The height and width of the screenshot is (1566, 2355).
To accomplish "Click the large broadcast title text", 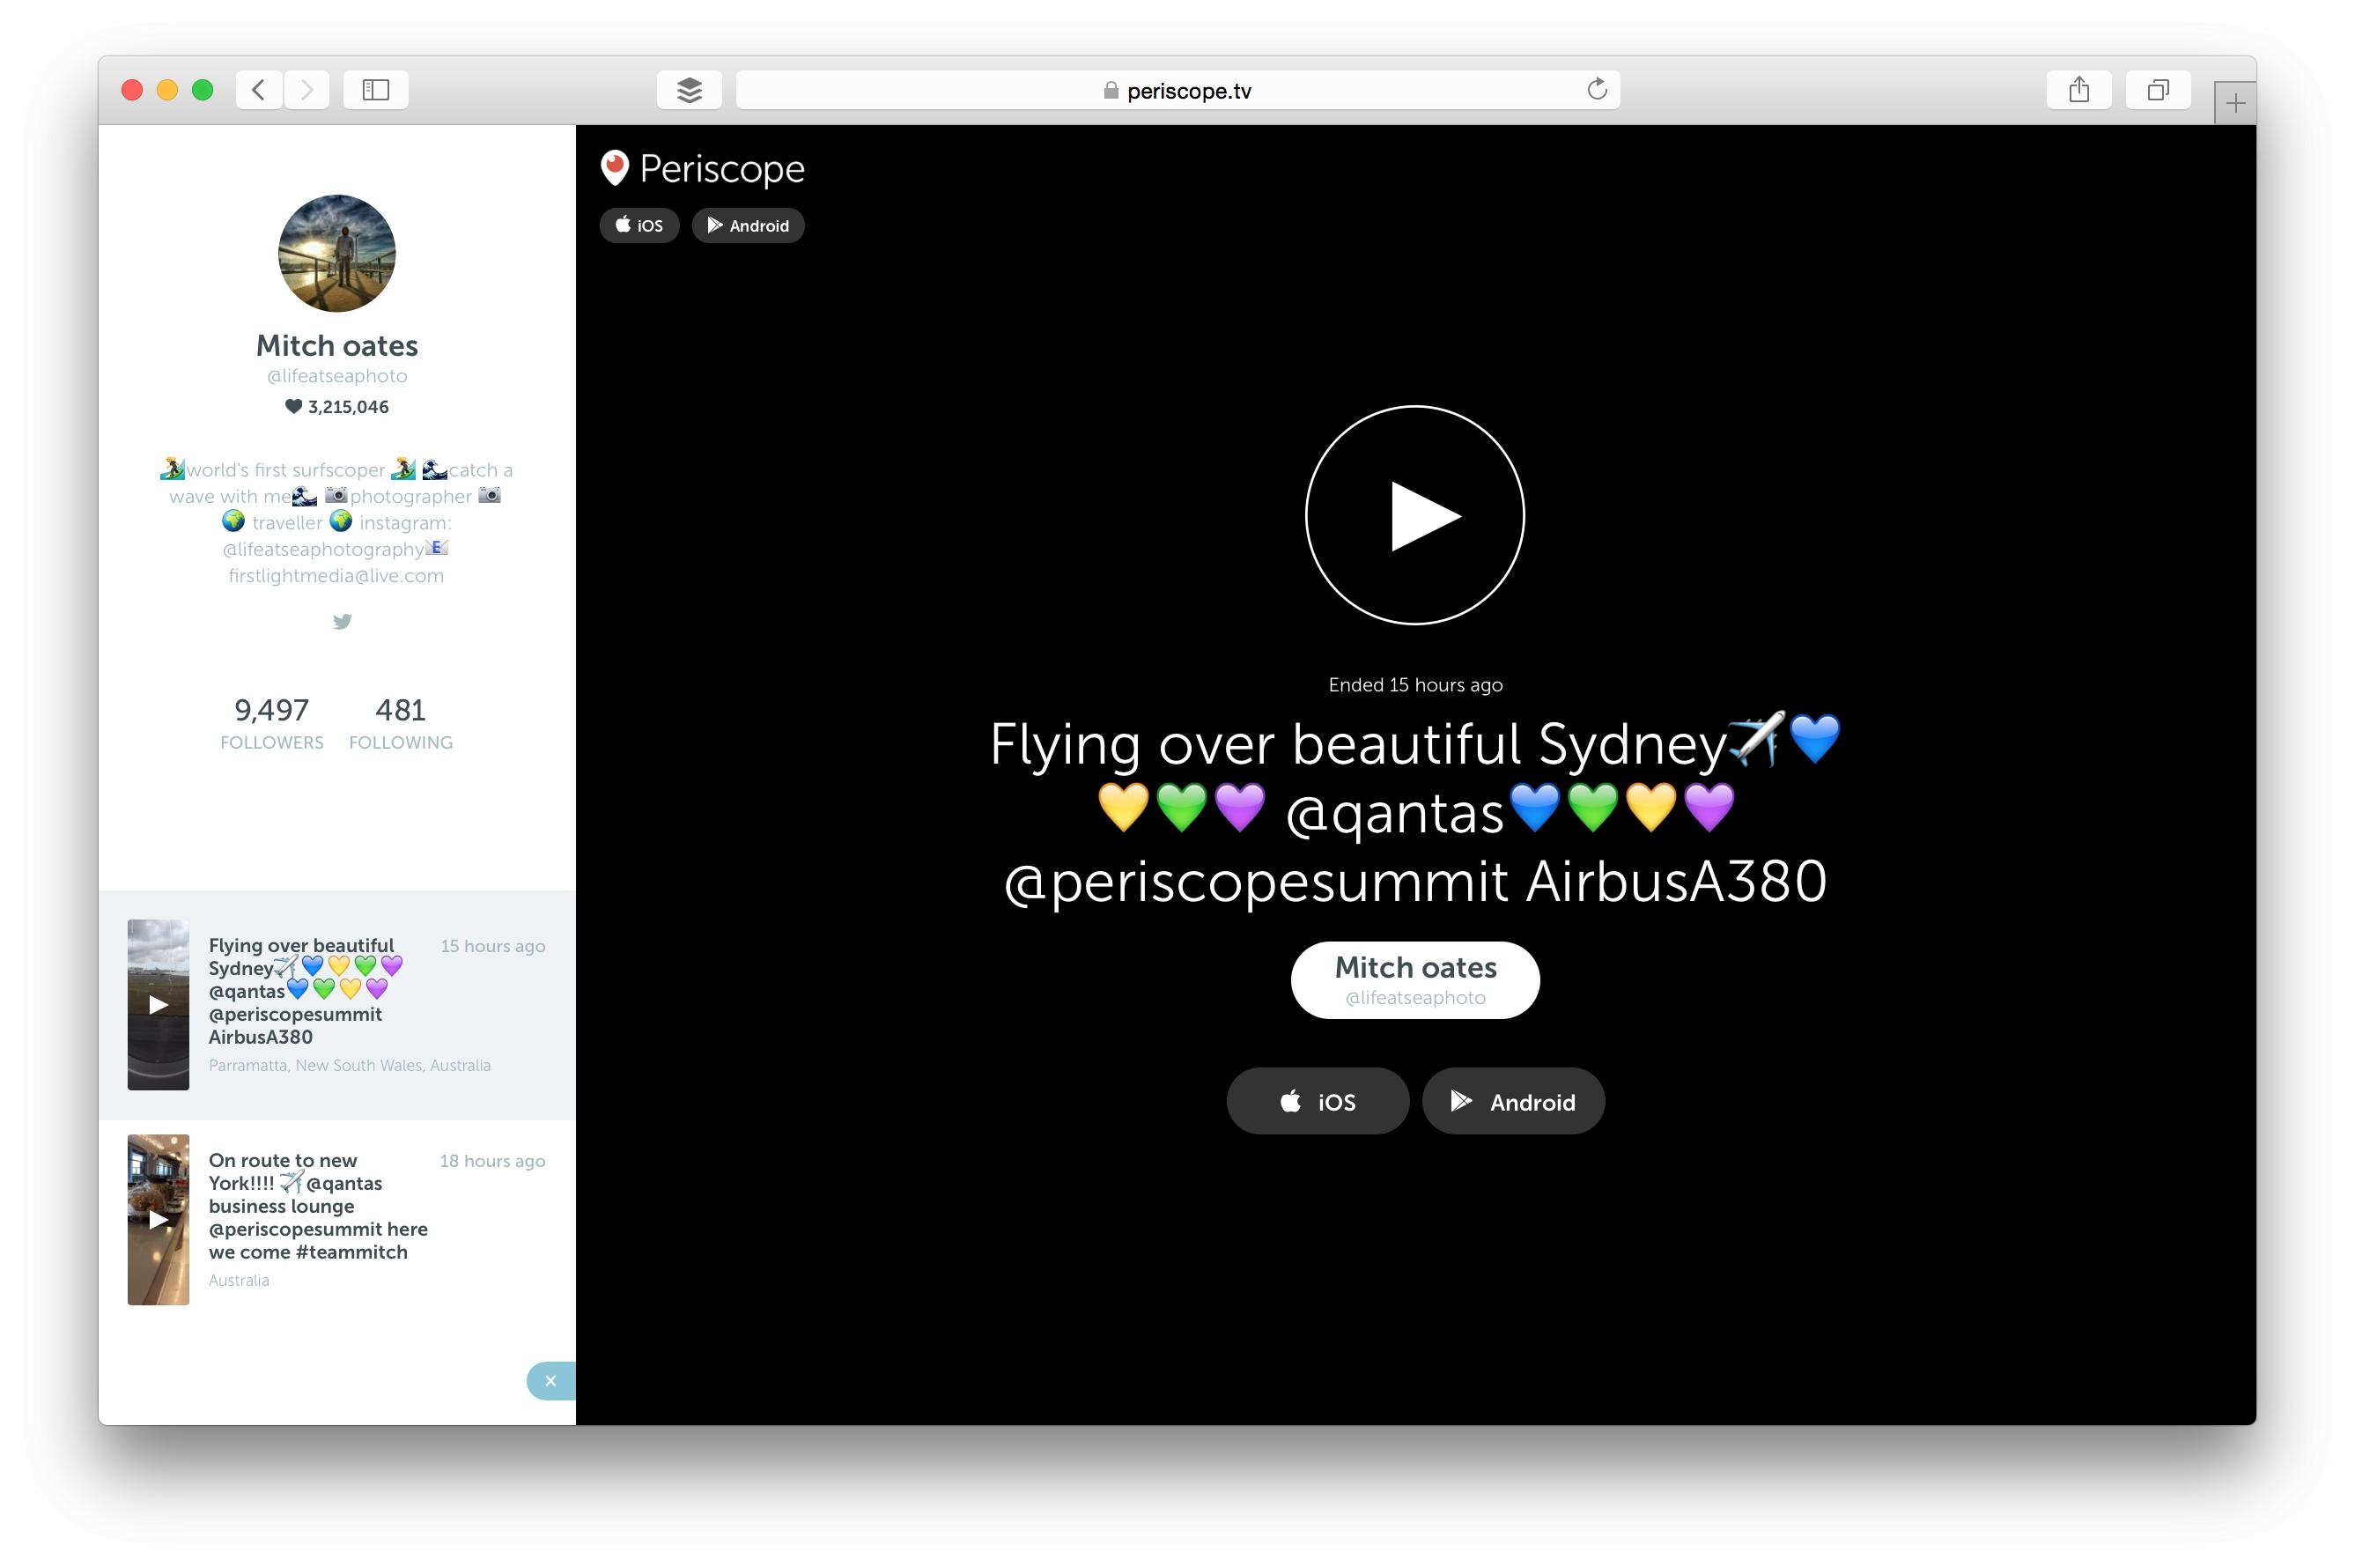I will click(1414, 811).
